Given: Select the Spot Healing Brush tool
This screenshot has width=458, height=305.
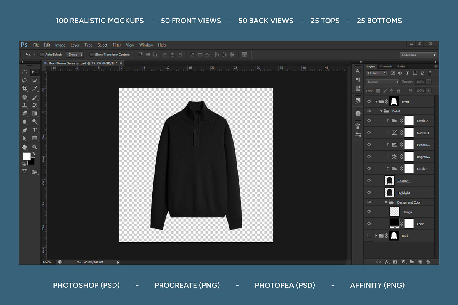Looking at the screenshot, I should 25,97.
